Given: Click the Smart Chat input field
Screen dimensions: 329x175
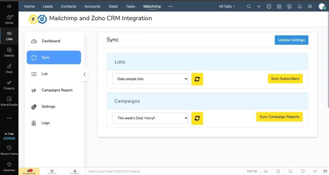Looking at the screenshot, I should [165, 171].
